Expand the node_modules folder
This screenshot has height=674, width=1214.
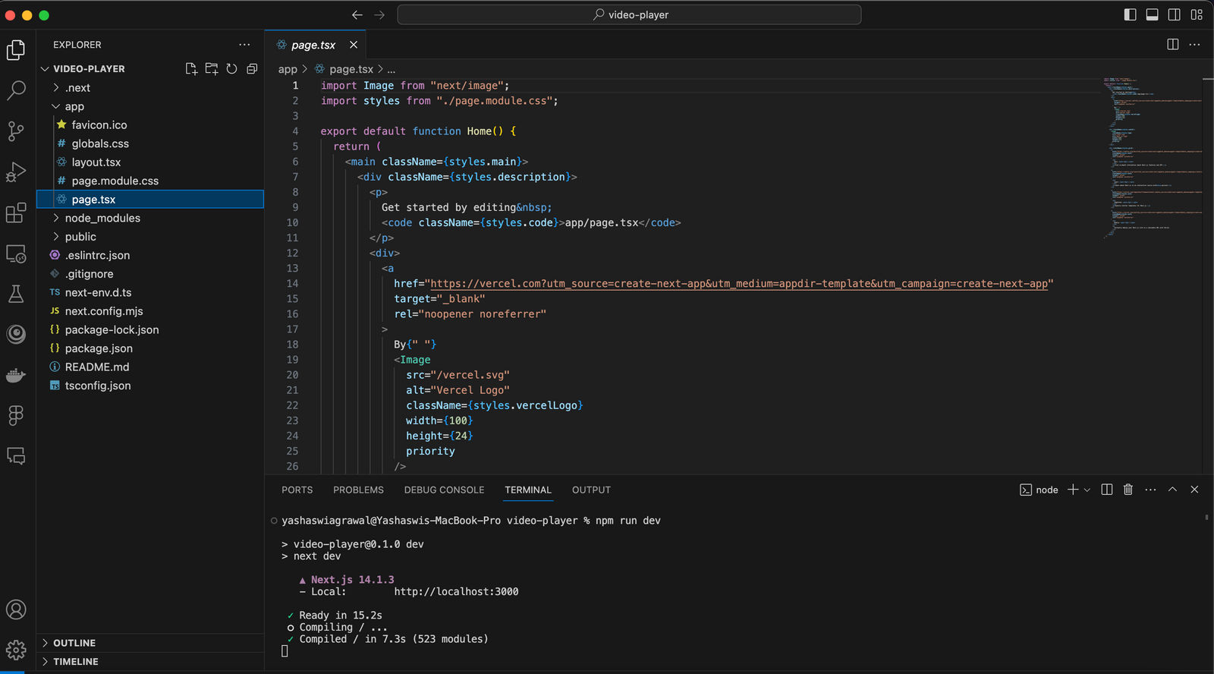click(x=102, y=218)
